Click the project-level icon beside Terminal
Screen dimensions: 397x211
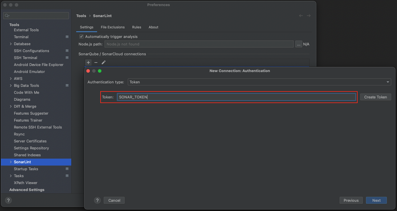67,37
